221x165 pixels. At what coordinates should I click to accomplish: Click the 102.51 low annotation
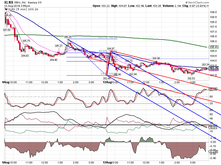pyautogui.click(x=191, y=78)
